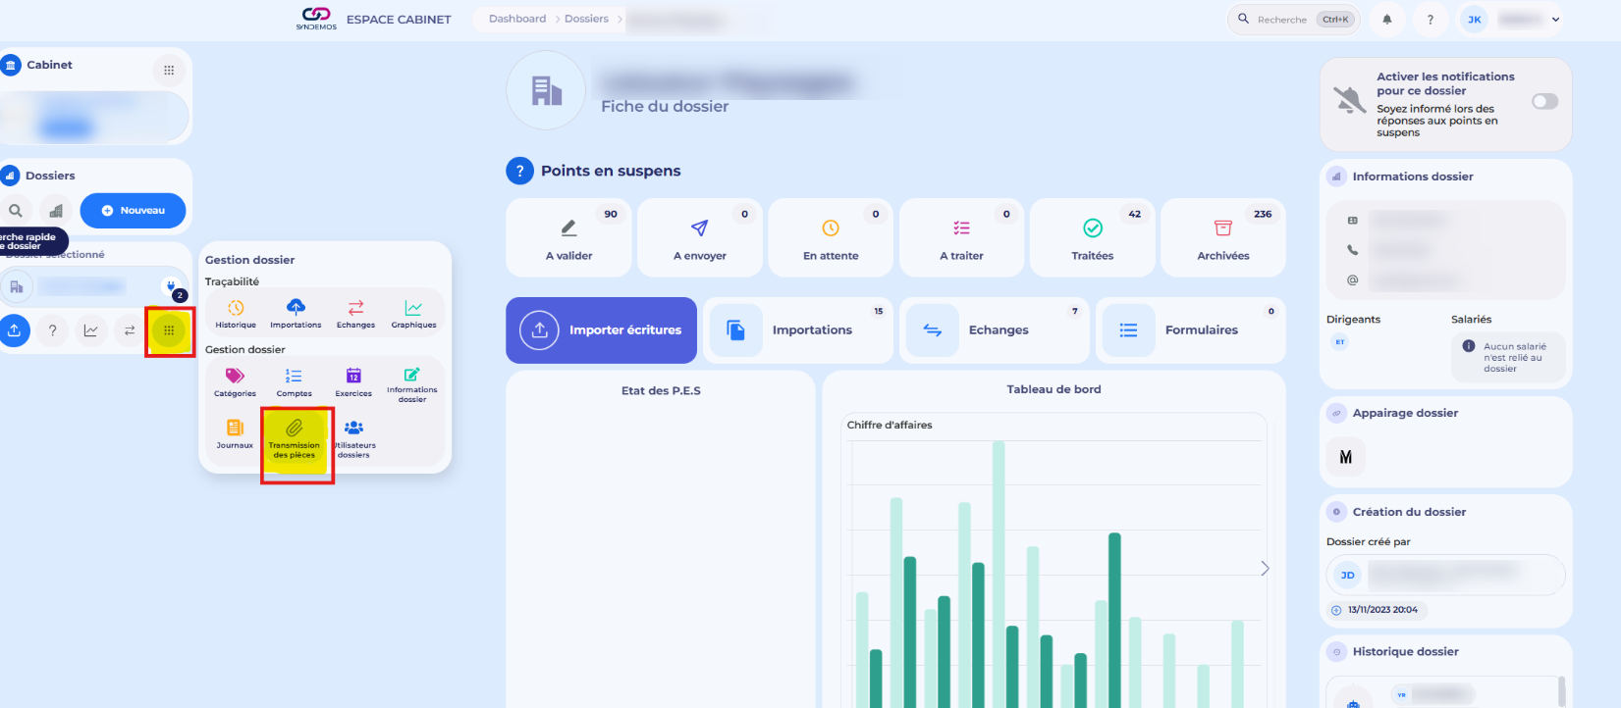Image resolution: width=1621 pixels, height=708 pixels.
Task: Enable notifications for this dossier
Action: [x=1544, y=102]
